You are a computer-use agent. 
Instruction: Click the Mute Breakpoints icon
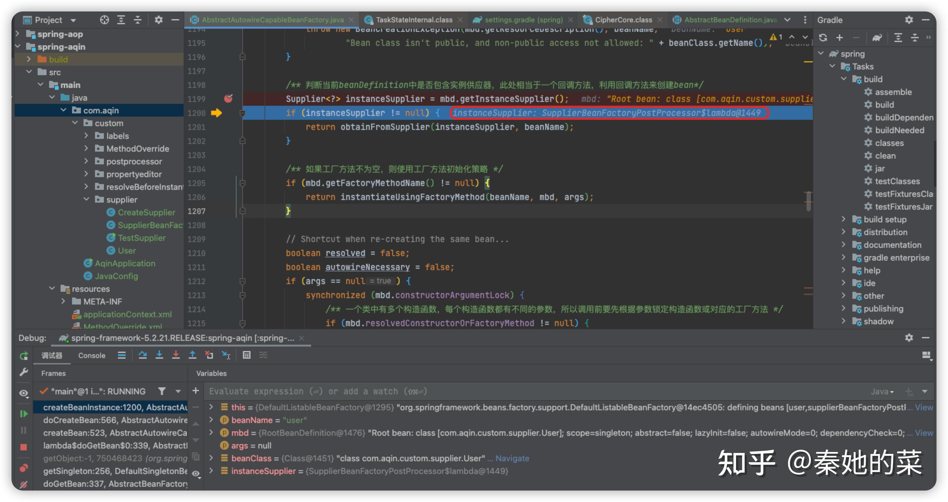(x=24, y=484)
